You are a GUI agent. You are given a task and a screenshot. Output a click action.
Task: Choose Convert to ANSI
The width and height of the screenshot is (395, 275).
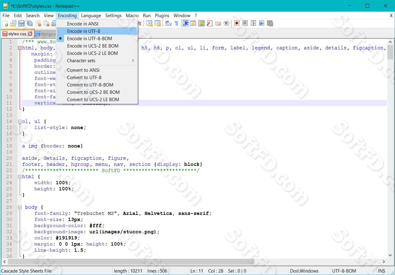pyautogui.click(x=97, y=70)
